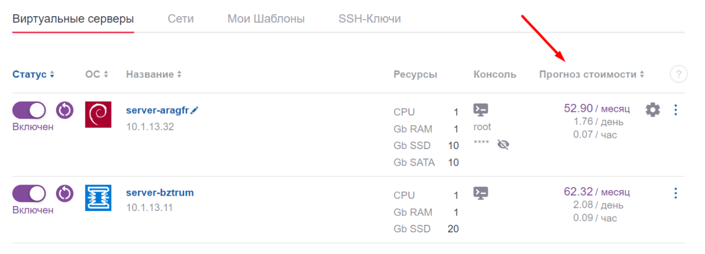Sort list by Статус column
Viewport: 705px width, 254px height.
pyautogui.click(x=33, y=74)
